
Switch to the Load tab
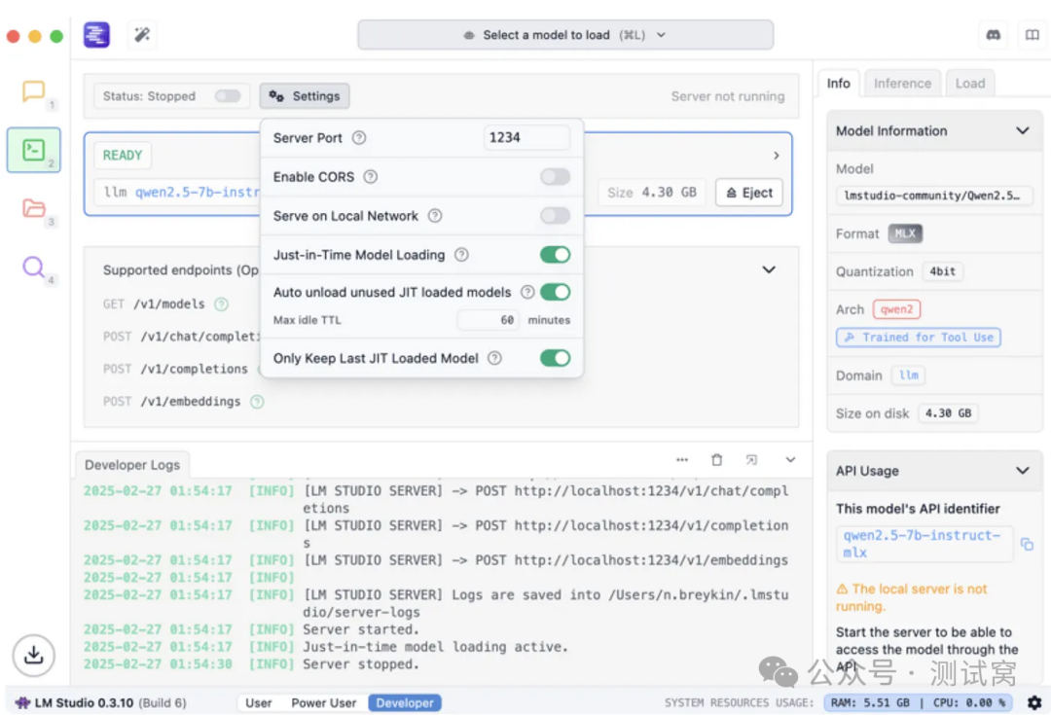click(970, 83)
